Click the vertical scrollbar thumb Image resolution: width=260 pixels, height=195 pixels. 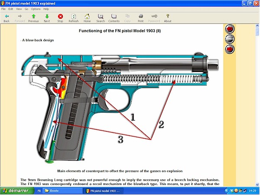click(x=257, y=32)
